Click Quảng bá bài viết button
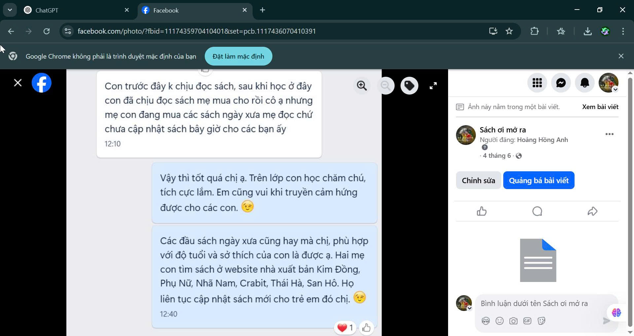The height and width of the screenshot is (336, 634). click(539, 181)
